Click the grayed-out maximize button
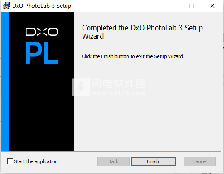Viewport: 224px width, 174px height. (x=192, y=6)
